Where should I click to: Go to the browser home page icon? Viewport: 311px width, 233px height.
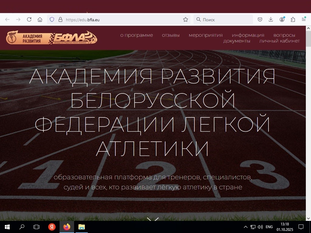pos(40,19)
